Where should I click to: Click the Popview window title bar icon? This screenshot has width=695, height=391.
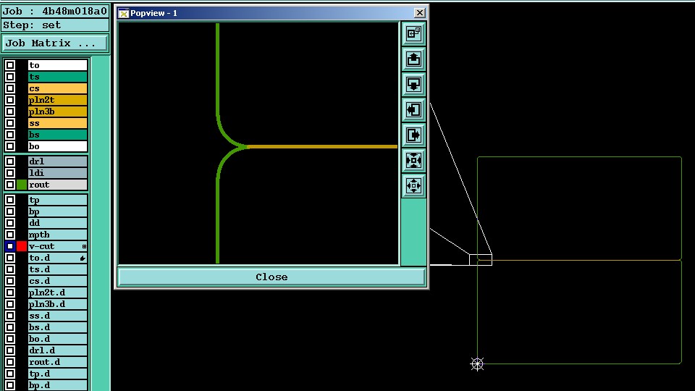124,13
